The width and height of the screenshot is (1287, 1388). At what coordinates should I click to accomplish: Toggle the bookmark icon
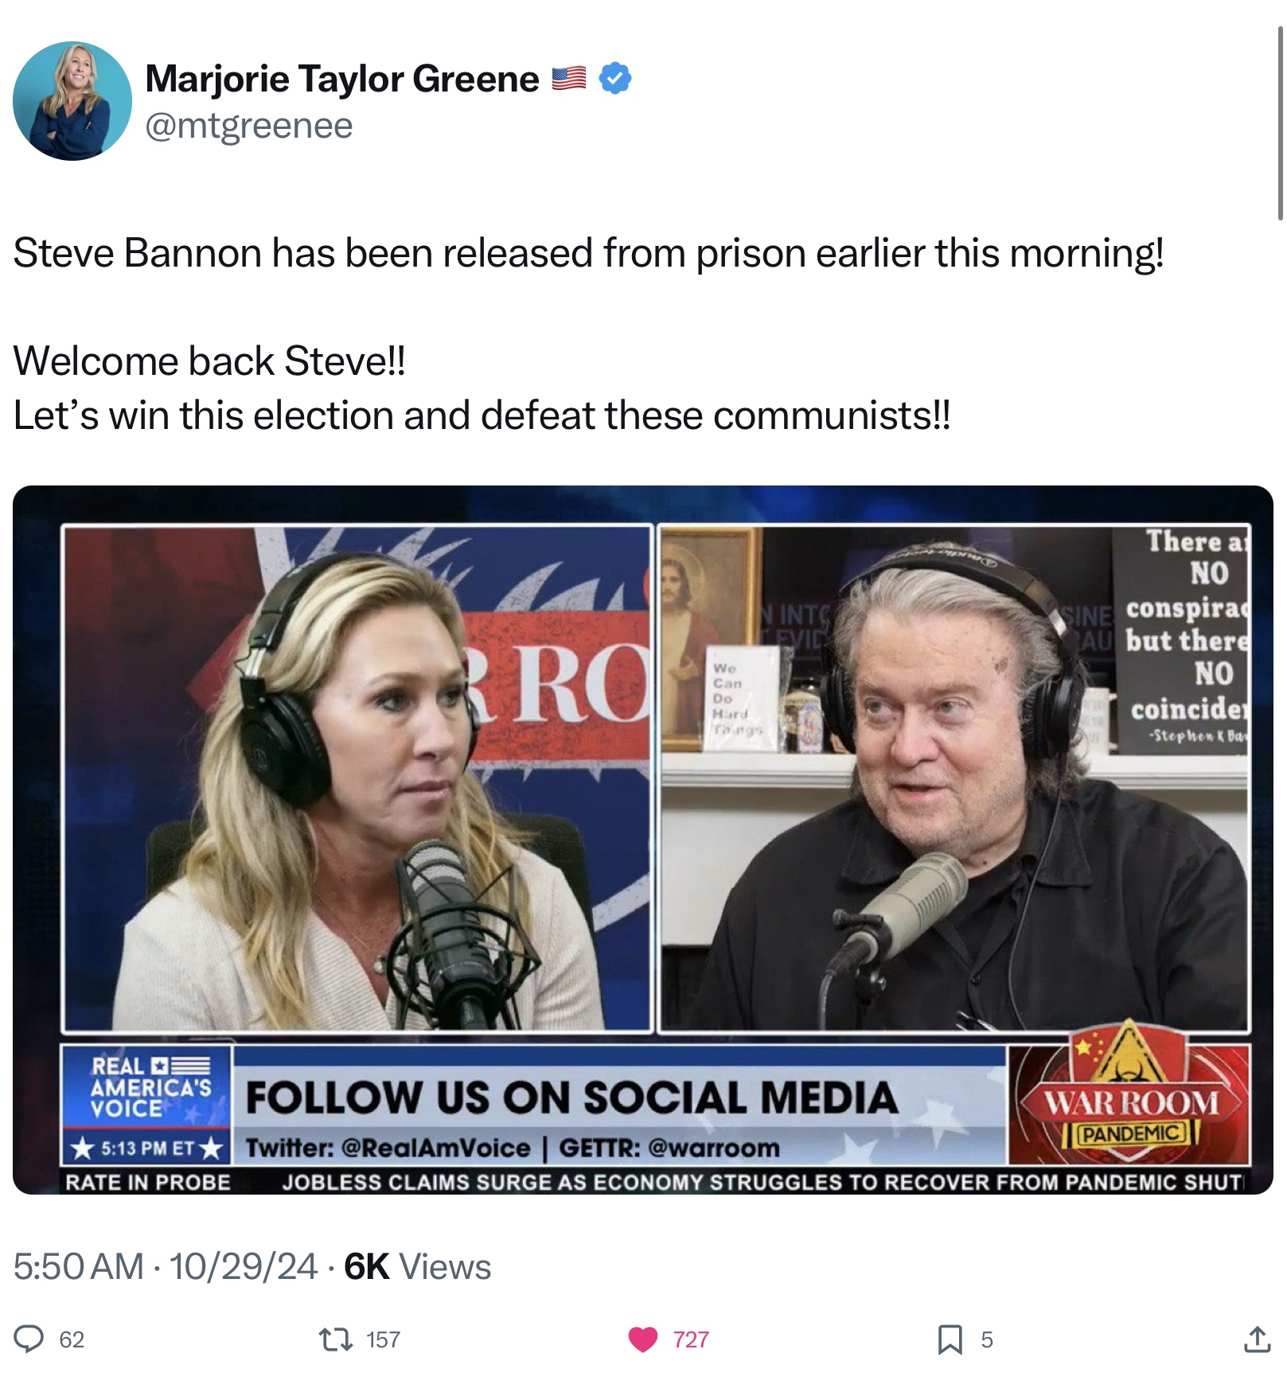950,1339
